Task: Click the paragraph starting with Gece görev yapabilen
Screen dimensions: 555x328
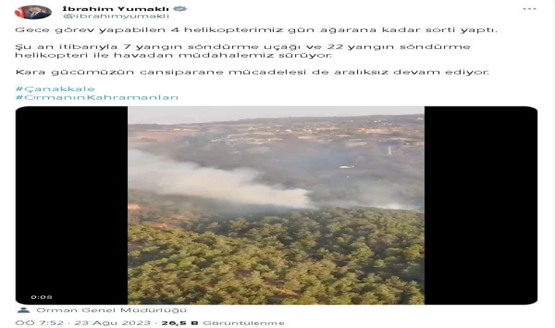Action: pos(256,30)
